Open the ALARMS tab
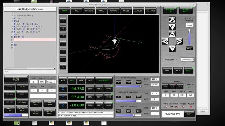Viewport: 225px width, 126px height. pyautogui.click(x=114, y=11)
